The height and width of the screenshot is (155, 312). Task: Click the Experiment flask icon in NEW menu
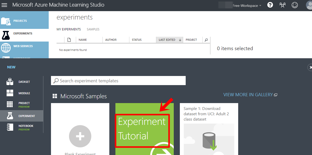point(10,116)
